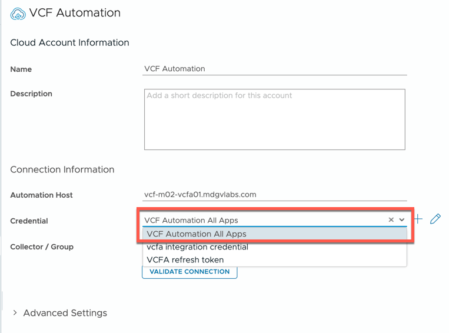Click the Name input field

coord(275,69)
